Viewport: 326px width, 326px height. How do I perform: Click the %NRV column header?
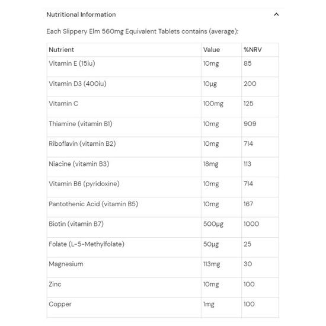pyautogui.click(x=253, y=50)
